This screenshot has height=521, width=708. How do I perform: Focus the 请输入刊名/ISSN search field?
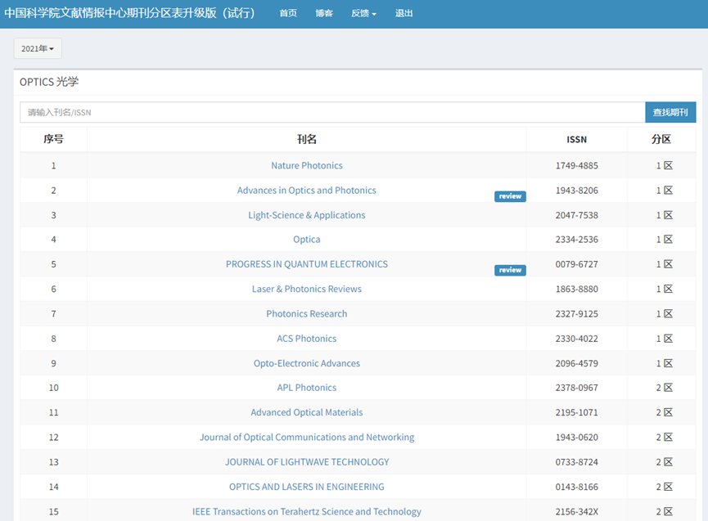(332, 112)
